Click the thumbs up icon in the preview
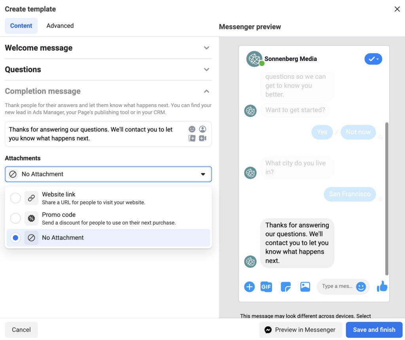405x340 pixels. click(382, 286)
